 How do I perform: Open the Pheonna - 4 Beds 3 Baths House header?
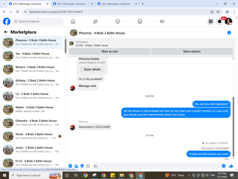pos(102,33)
